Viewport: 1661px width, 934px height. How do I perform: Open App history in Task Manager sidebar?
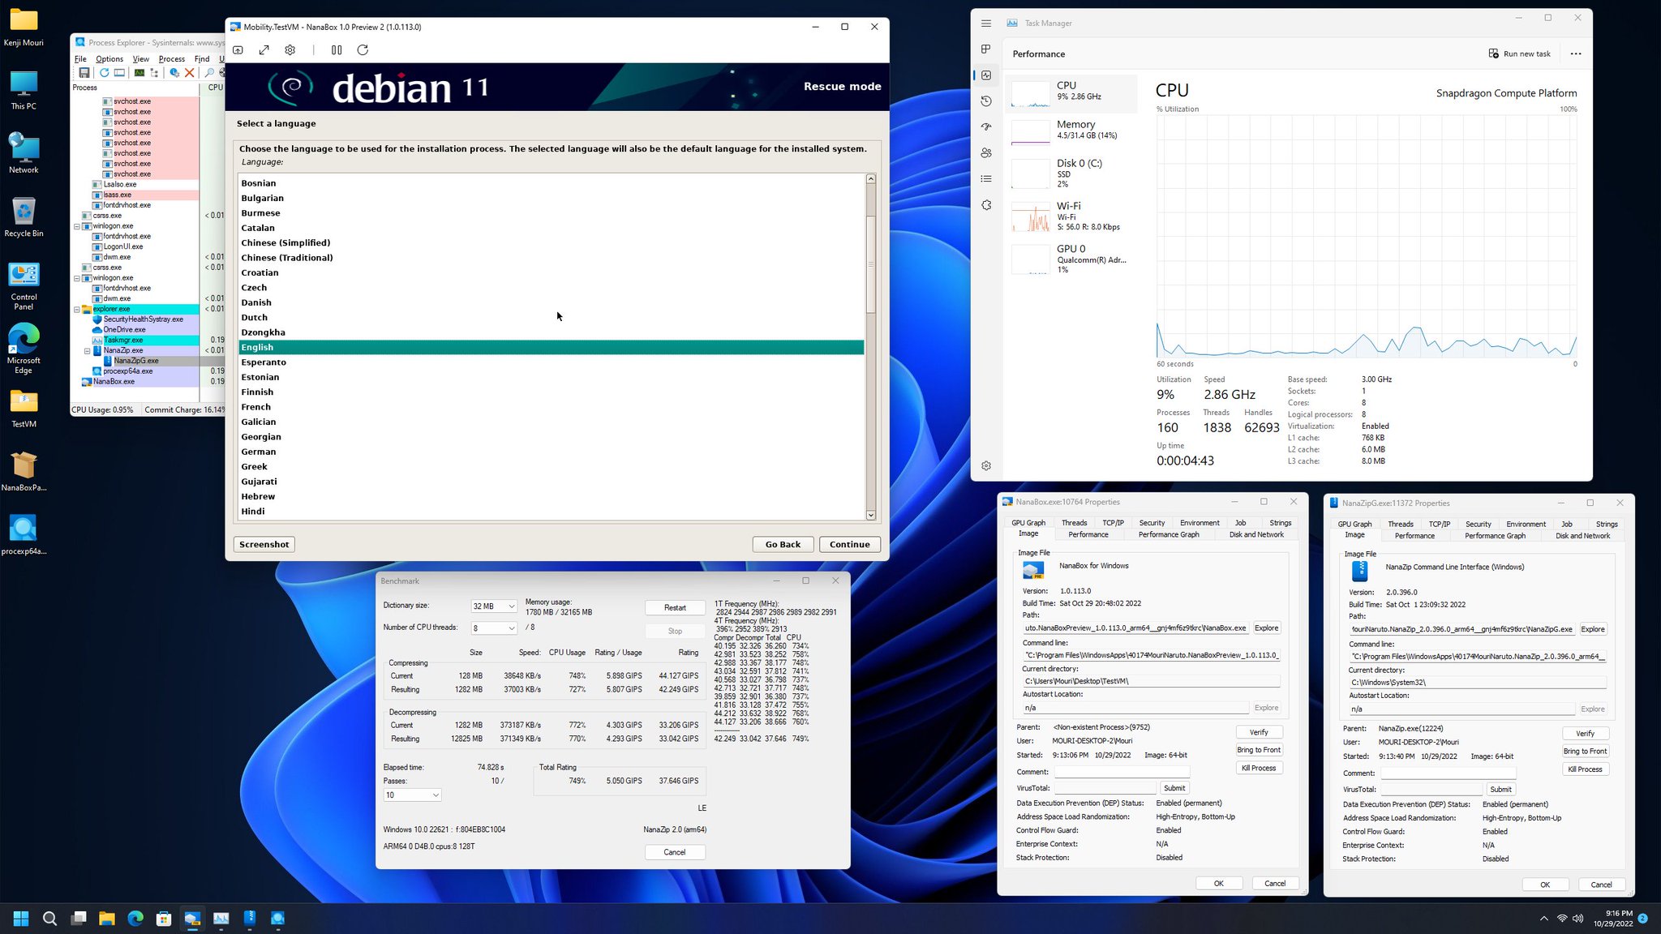(x=985, y=101)
